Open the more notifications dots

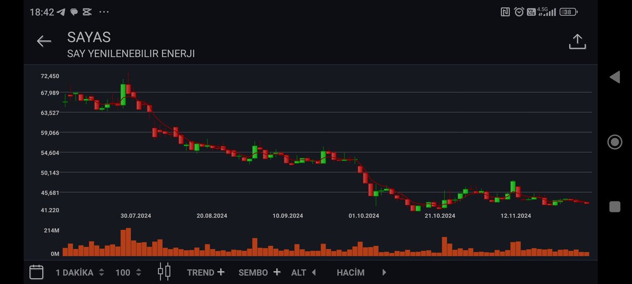[x=104, y=12]
